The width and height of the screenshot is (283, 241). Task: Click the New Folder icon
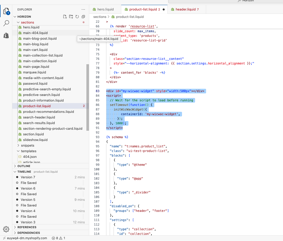click(71, 17)
